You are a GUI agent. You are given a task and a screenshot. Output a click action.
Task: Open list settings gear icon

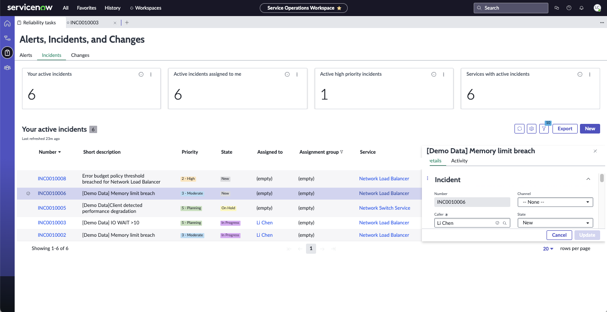531,129
